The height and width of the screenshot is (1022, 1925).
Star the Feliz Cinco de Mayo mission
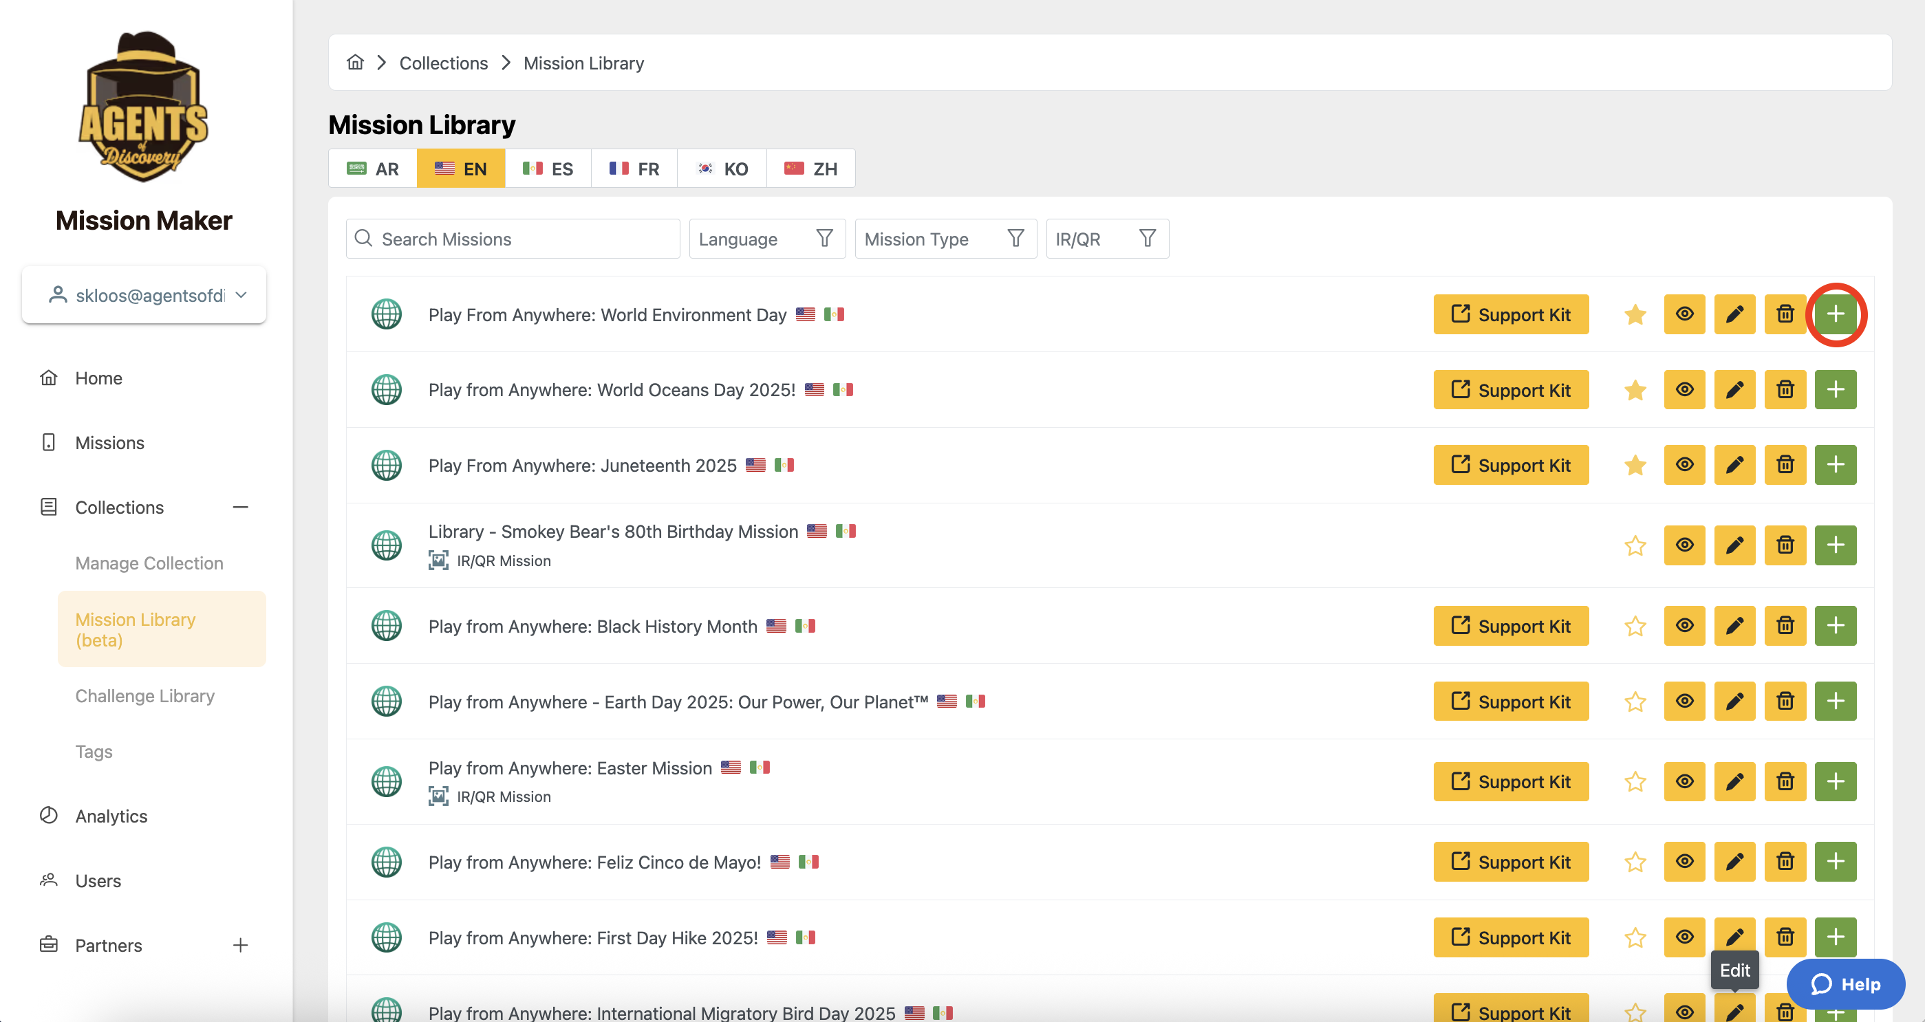pyautogui.click(x=1634, y=862)
